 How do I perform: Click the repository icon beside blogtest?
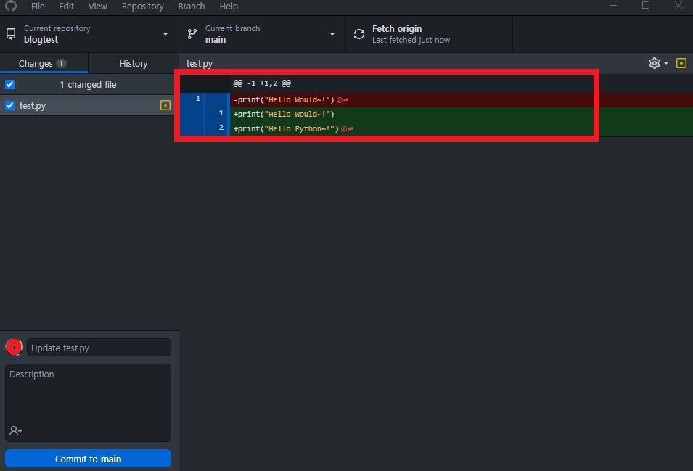click(11, 34)
